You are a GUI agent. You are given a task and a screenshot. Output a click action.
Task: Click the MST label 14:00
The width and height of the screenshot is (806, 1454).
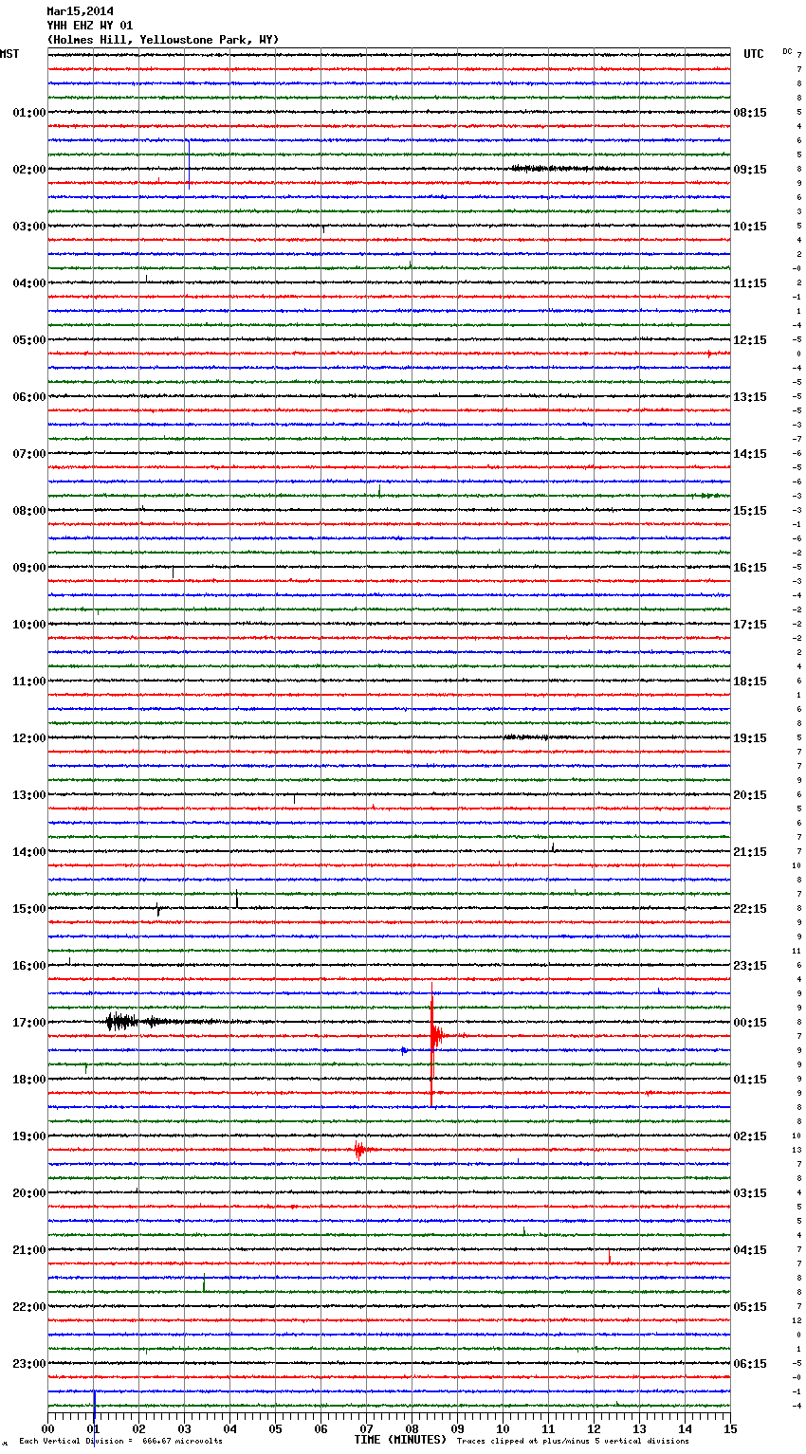29,852
